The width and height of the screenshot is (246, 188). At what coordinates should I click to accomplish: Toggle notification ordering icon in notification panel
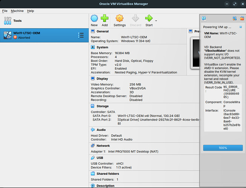click(x=235, y=18)
